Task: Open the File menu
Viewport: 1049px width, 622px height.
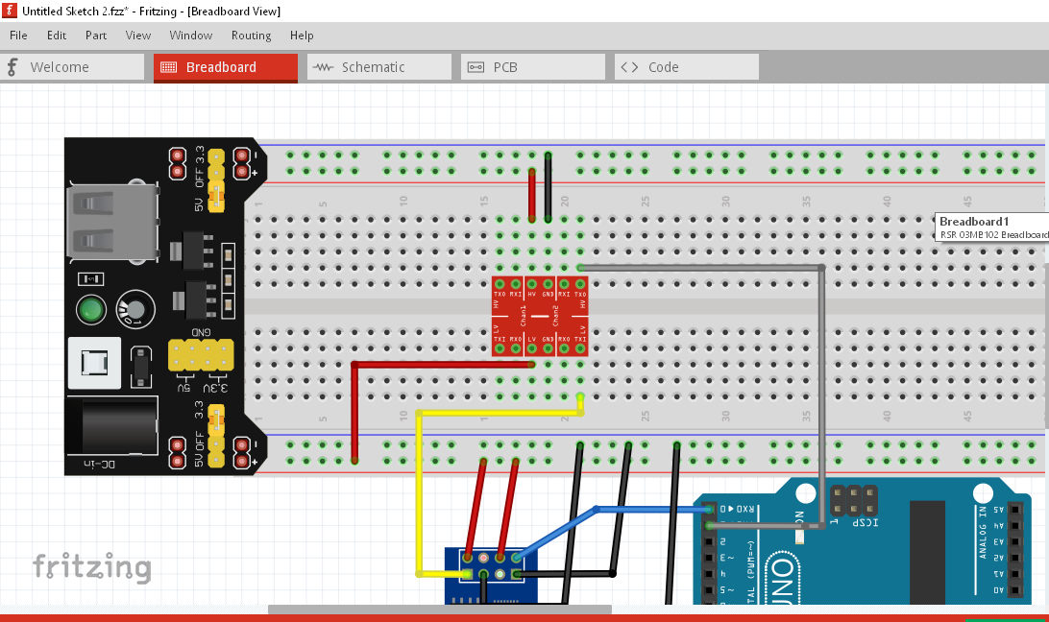Action: pos(17,36)
